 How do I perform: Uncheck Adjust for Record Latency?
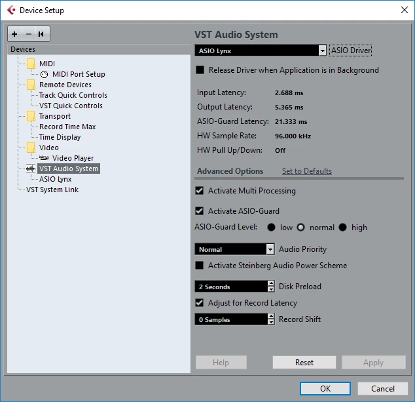click(199, 302)
